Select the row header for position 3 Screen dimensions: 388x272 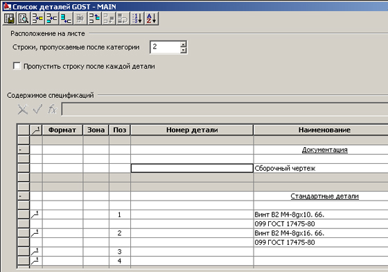pos(24,252)
